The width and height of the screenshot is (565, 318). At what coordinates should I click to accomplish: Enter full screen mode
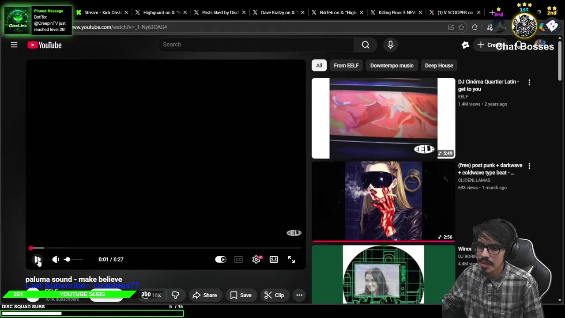click(291, 260)
